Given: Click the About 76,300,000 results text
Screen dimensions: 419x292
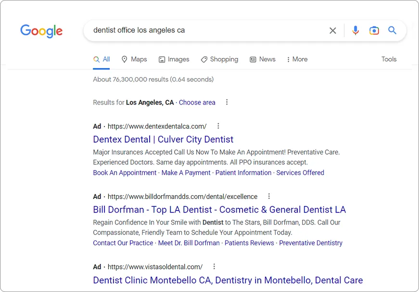Looking at the screenshot, I should click(x=153, y=80).
